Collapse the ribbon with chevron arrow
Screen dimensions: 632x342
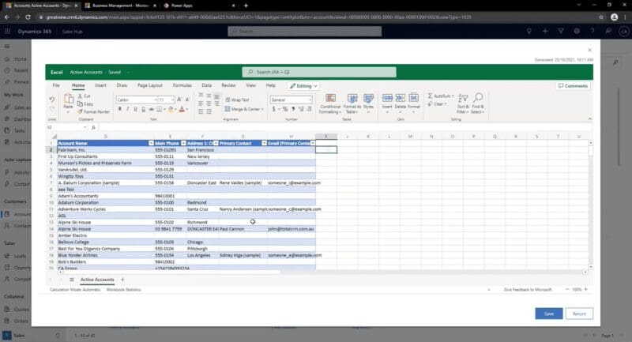tap(589, 118)
